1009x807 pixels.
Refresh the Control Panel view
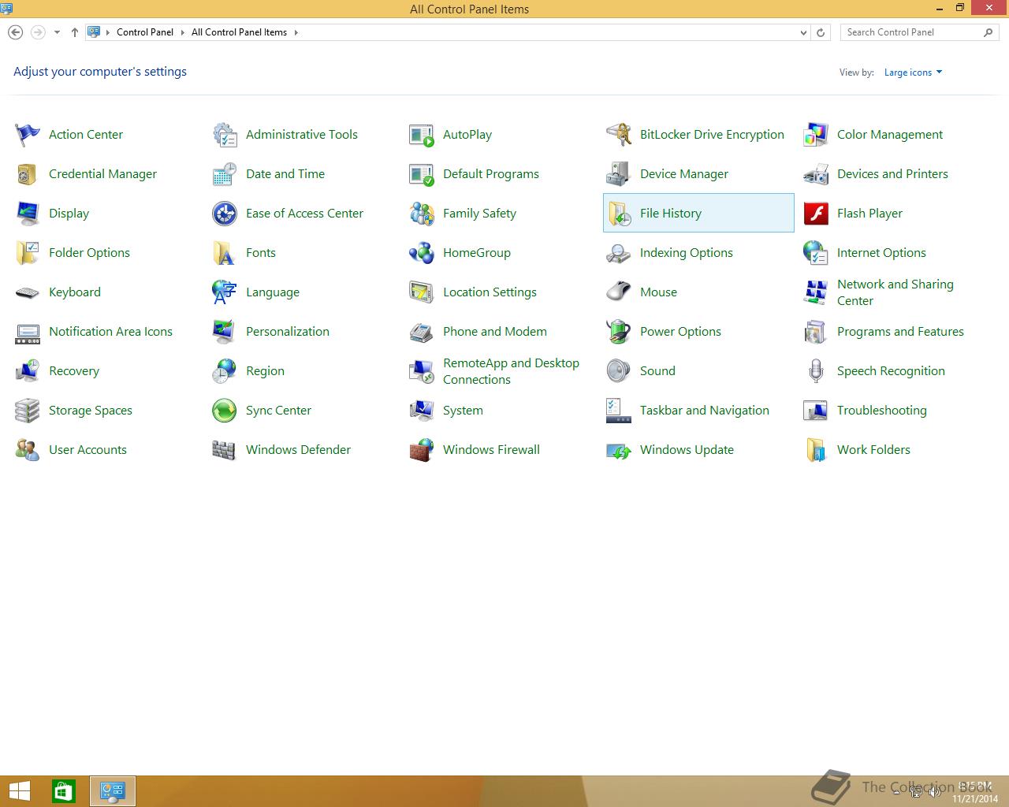coord(821,32)
